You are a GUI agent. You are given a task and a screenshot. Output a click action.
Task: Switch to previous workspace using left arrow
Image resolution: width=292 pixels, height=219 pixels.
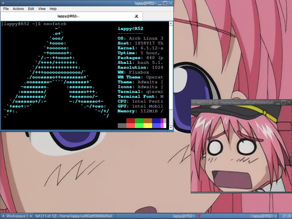coord(3,216)
